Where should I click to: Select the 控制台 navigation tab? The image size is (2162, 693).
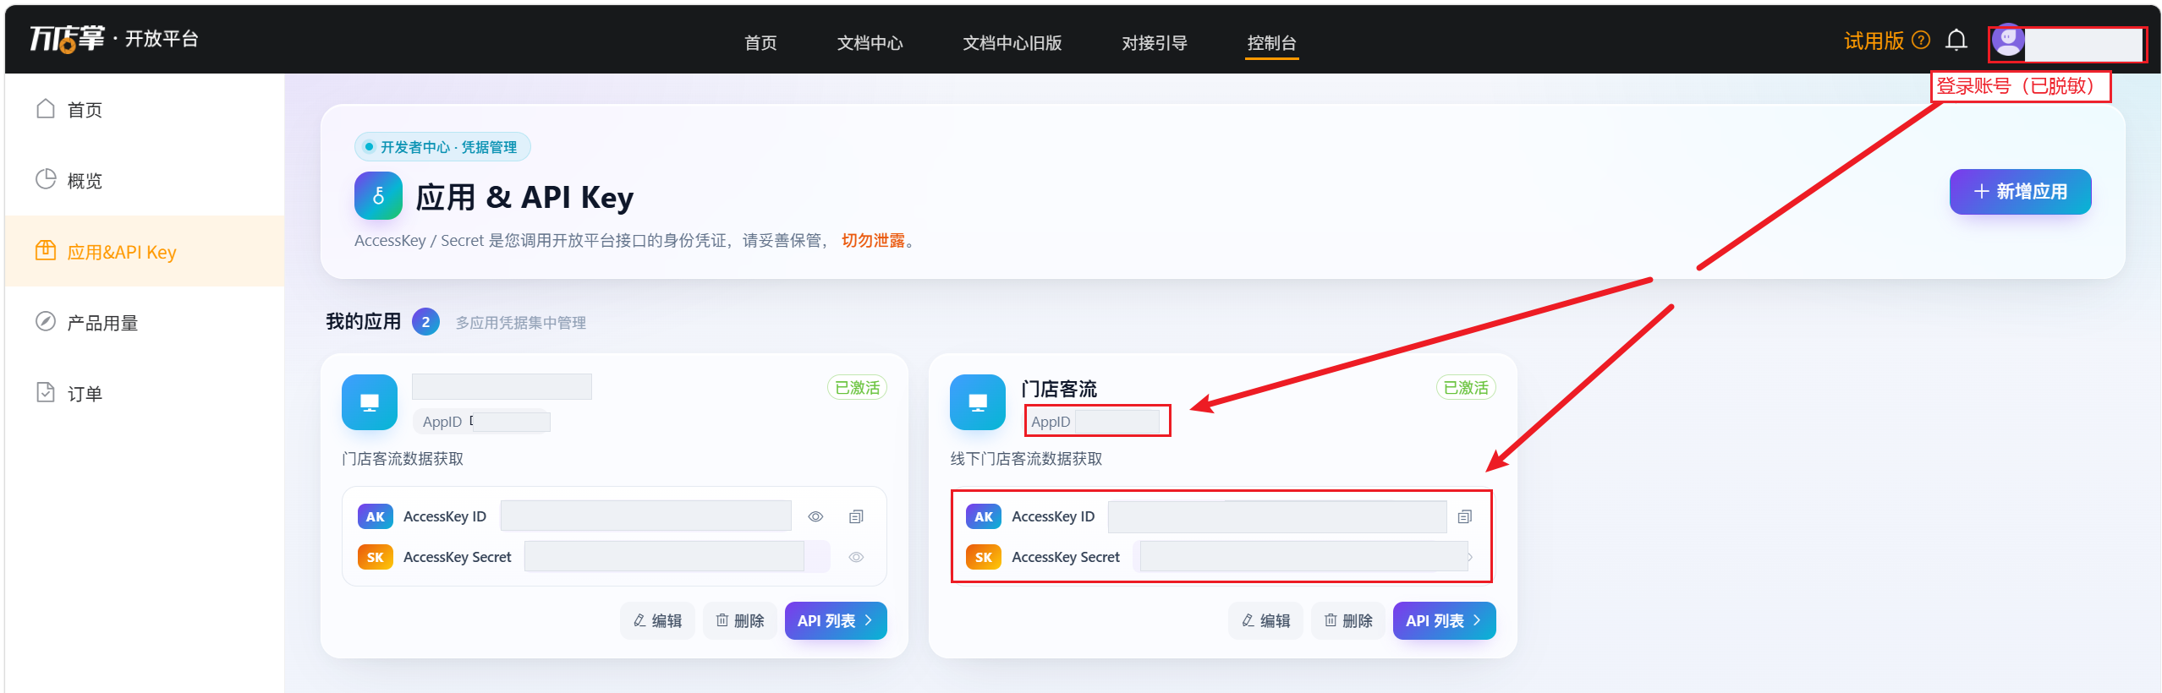[1271, 43]
